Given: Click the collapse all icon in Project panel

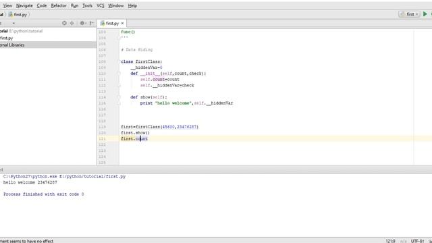Looking at the screenshot, I should [72, 23].
